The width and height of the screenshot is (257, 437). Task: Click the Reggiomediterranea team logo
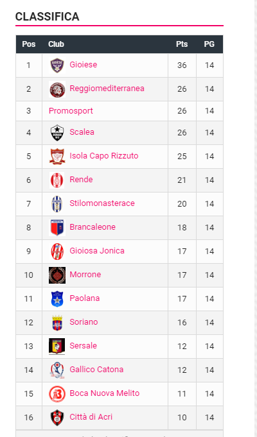[x=57, y=89]
